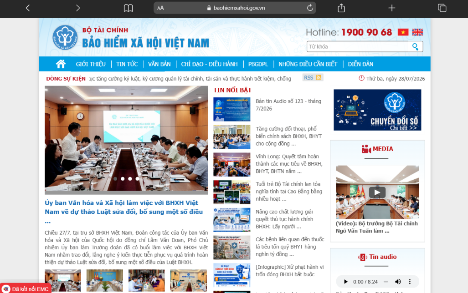This screenshot has width=468, height=293.
Task: Tap the AA reader text button
Action: pyautogui.click(x=160, y=8)
